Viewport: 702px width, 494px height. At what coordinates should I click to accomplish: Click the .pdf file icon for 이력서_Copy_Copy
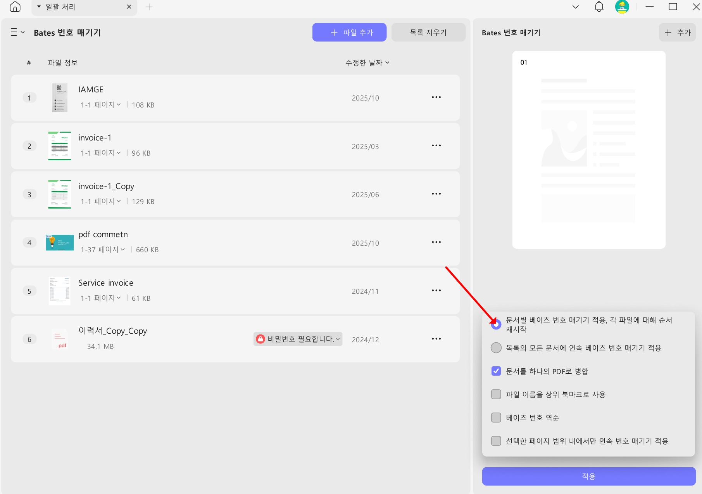pos(60,339)
